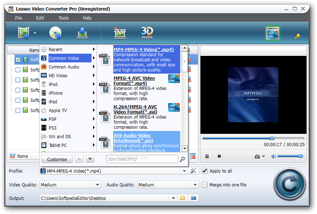Viewport: 317px width, 214px height.
Task: Click the Start searching input field
Action: pyautogui.click(x=142, y=159)
